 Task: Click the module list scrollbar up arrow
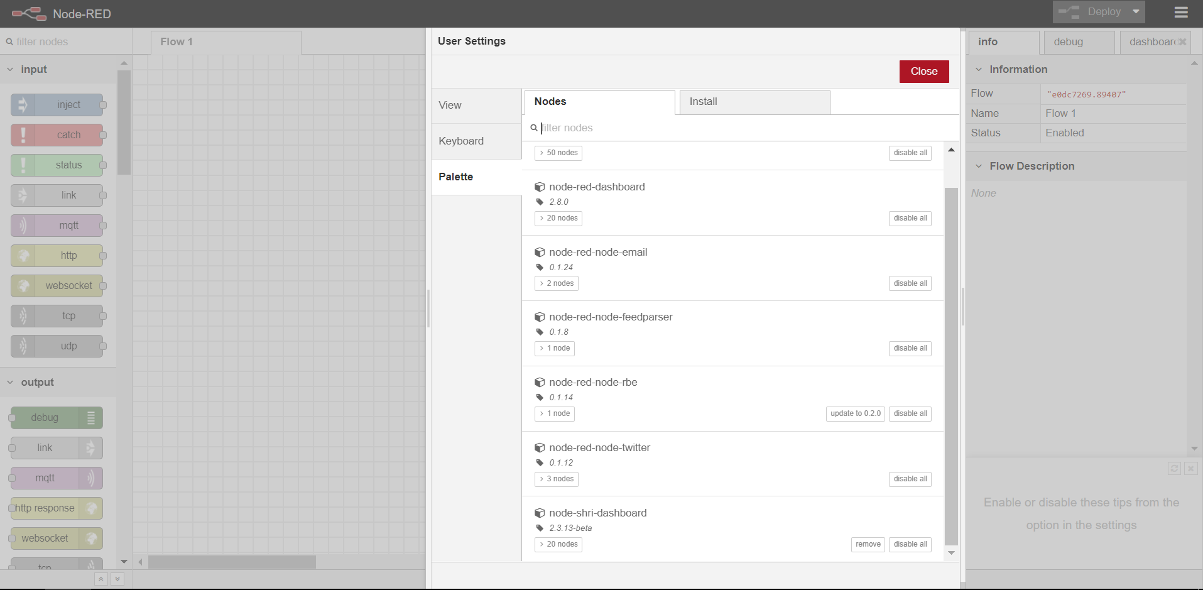pos(951,150)
